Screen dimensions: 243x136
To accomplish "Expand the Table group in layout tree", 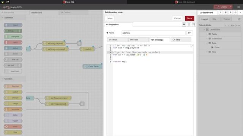I will (207, 34).
